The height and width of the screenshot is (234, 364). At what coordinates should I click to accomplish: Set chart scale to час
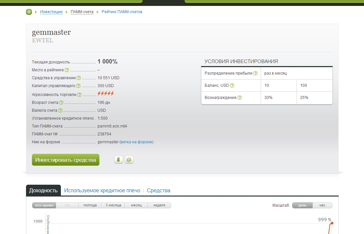point(322,205)
